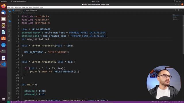Open the Run and Debug view
The width and height of the screenshot is (184, 103).
click(x=9, y=26)
